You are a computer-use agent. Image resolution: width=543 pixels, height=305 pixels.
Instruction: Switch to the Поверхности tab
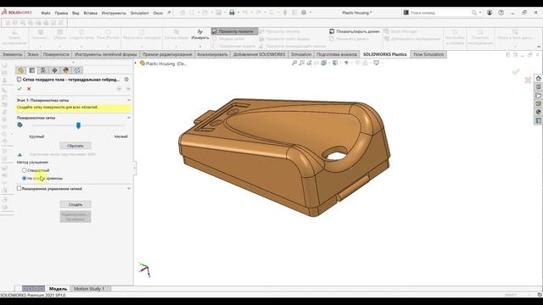(56, 54)
